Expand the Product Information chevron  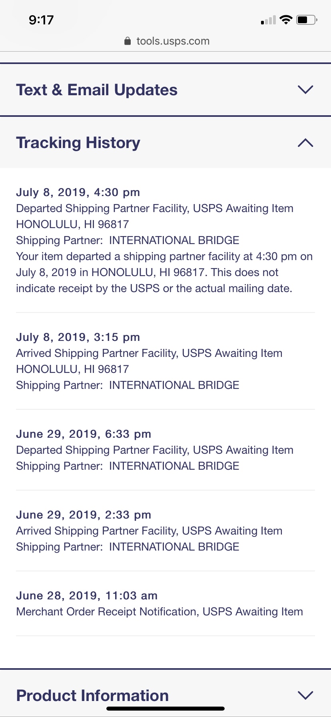pyautogui.click(x=305, y=695)
